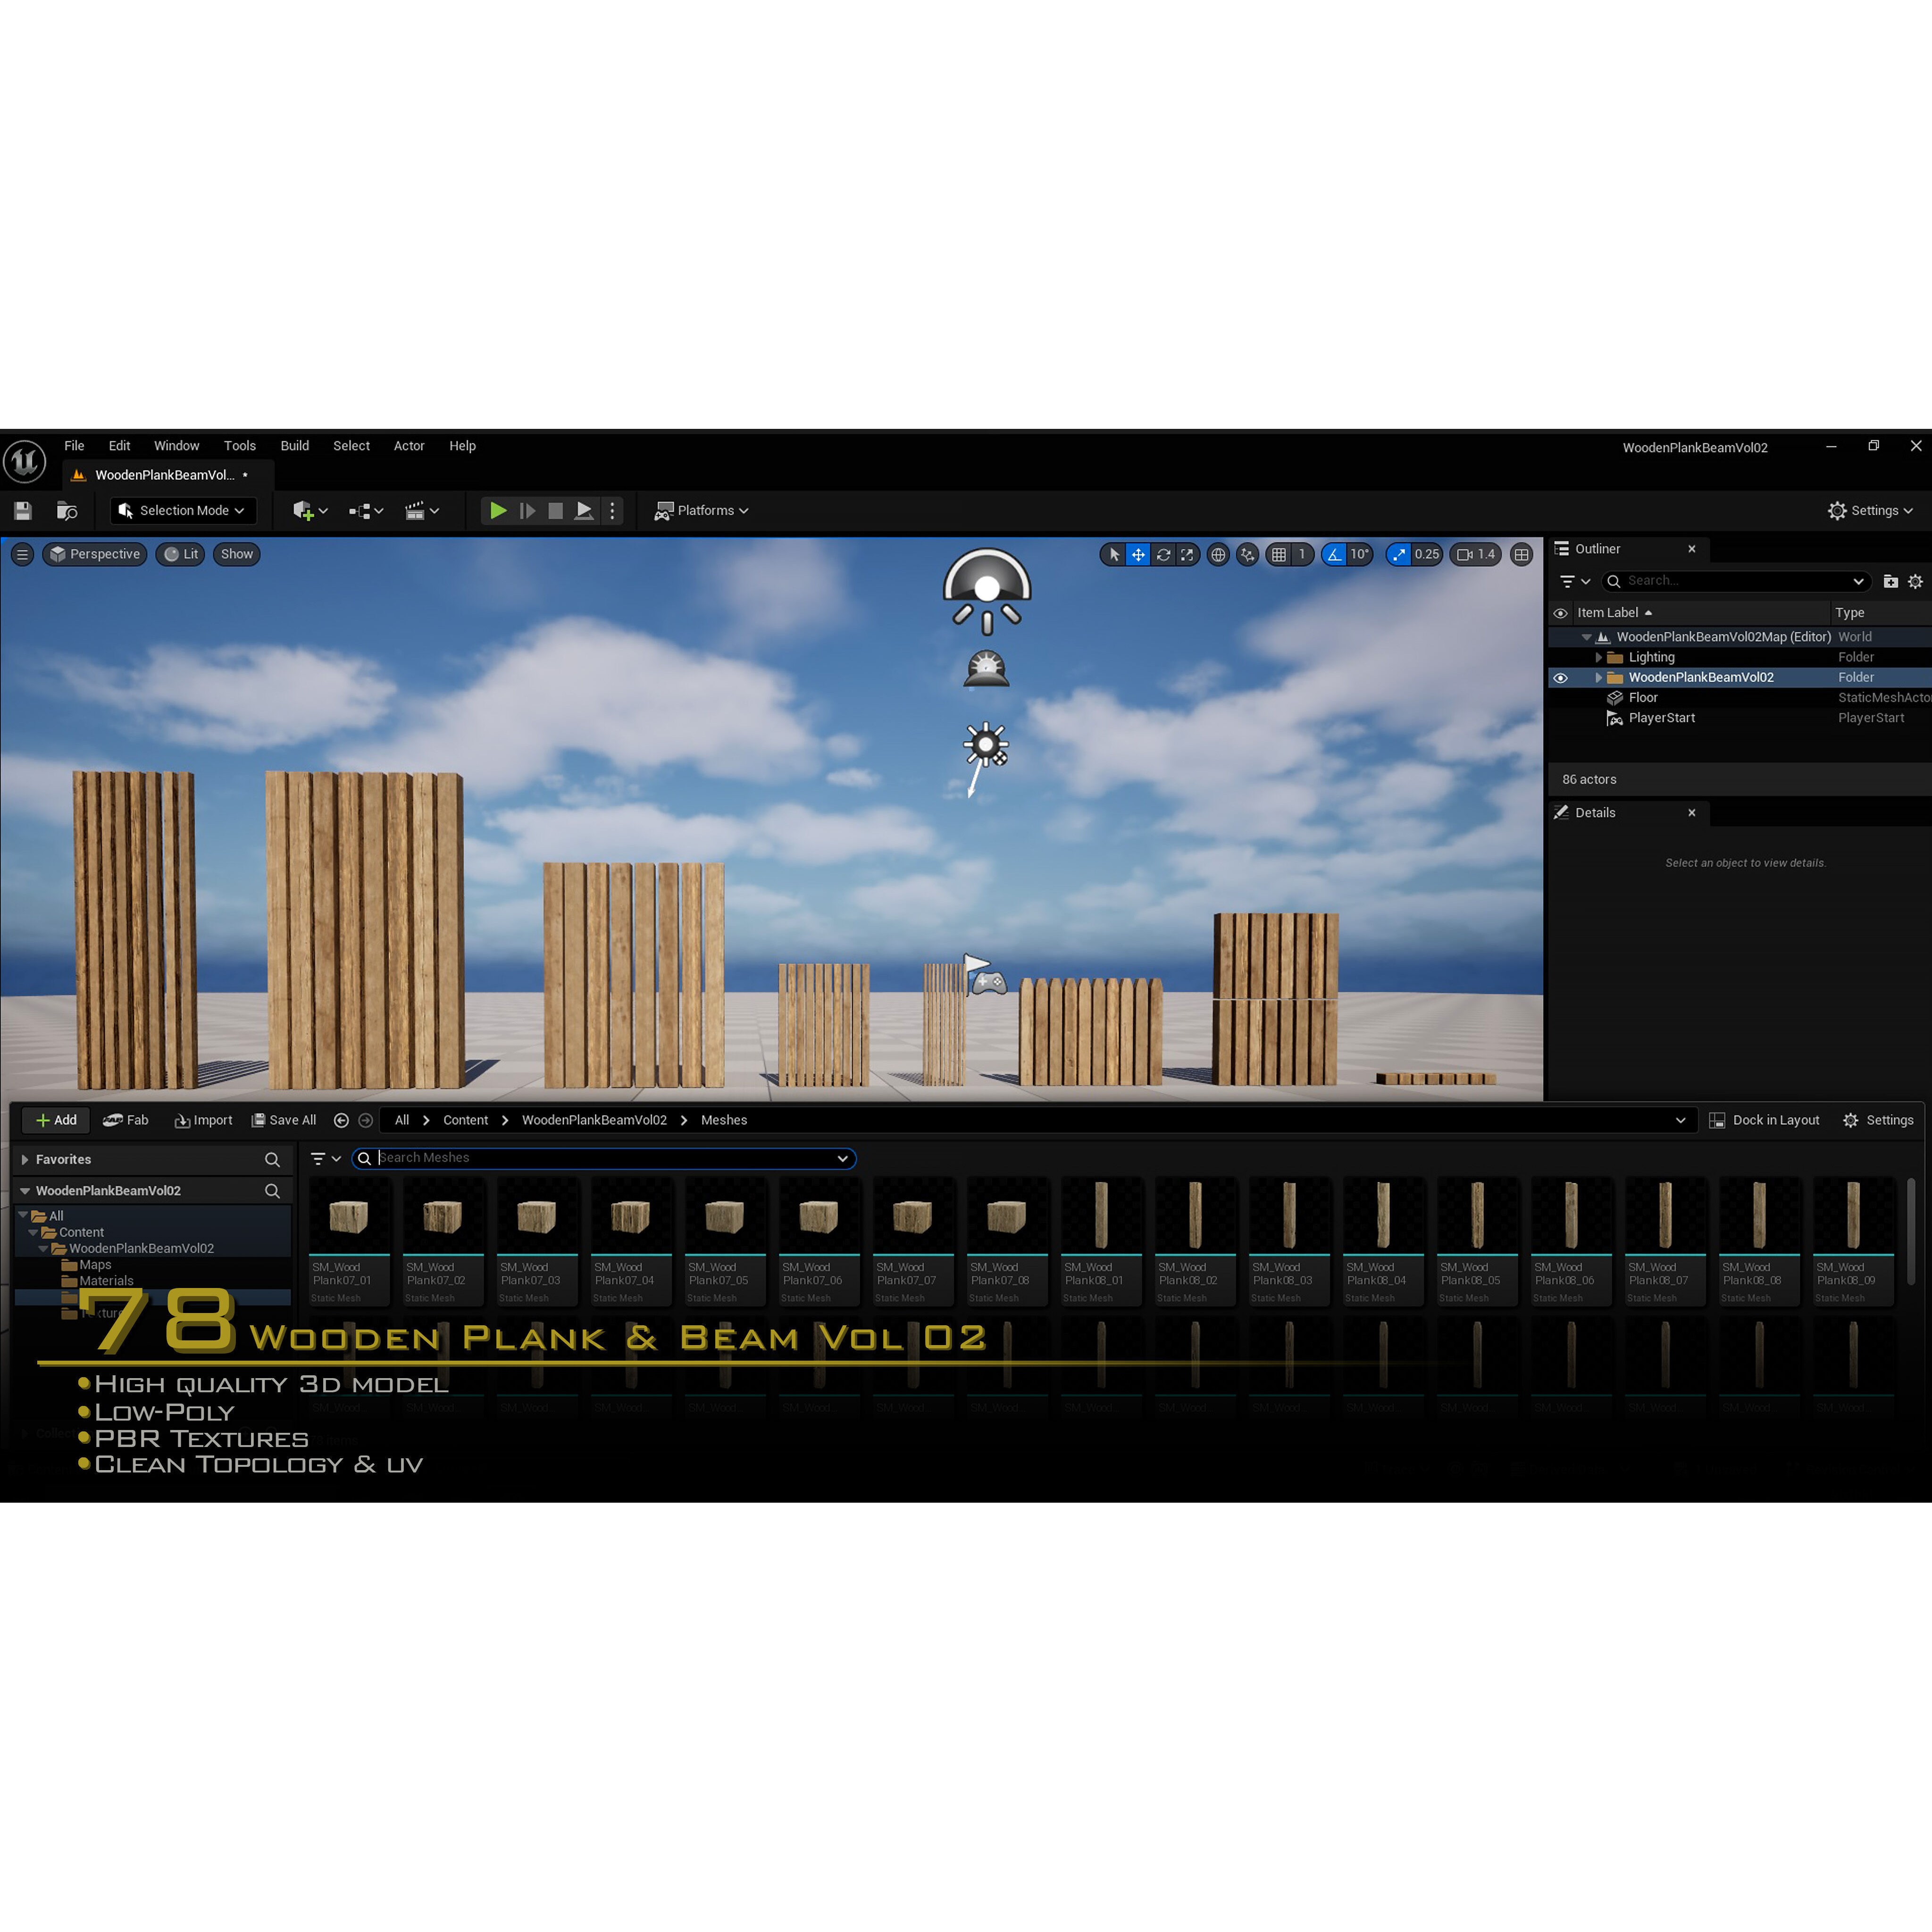Open the Blueprints toolbar menu icon
1932x1932 pixels.
tap(366, 511)
